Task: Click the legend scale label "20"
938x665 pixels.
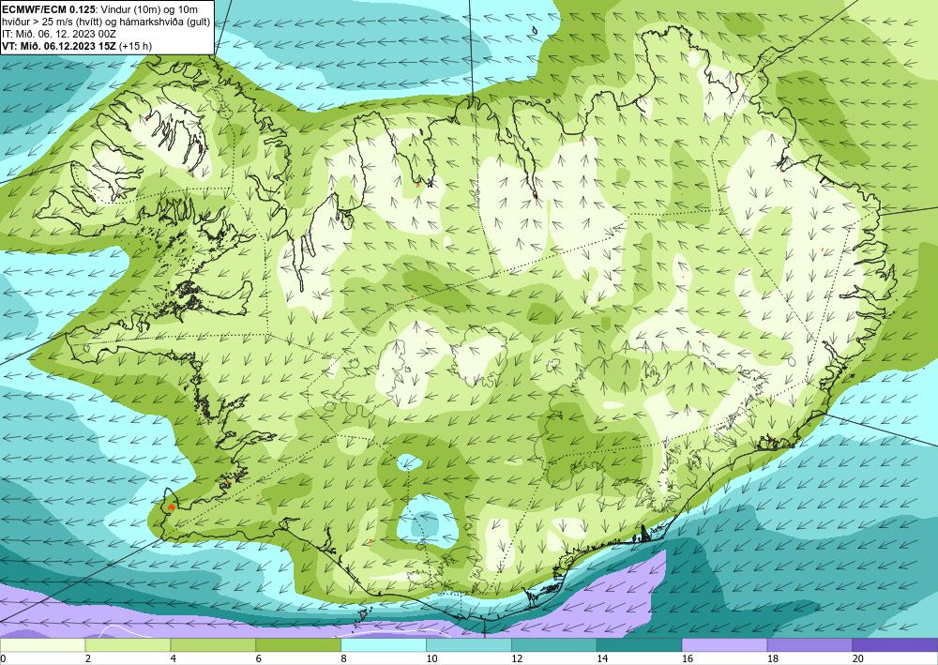Action: click(857, 659)
